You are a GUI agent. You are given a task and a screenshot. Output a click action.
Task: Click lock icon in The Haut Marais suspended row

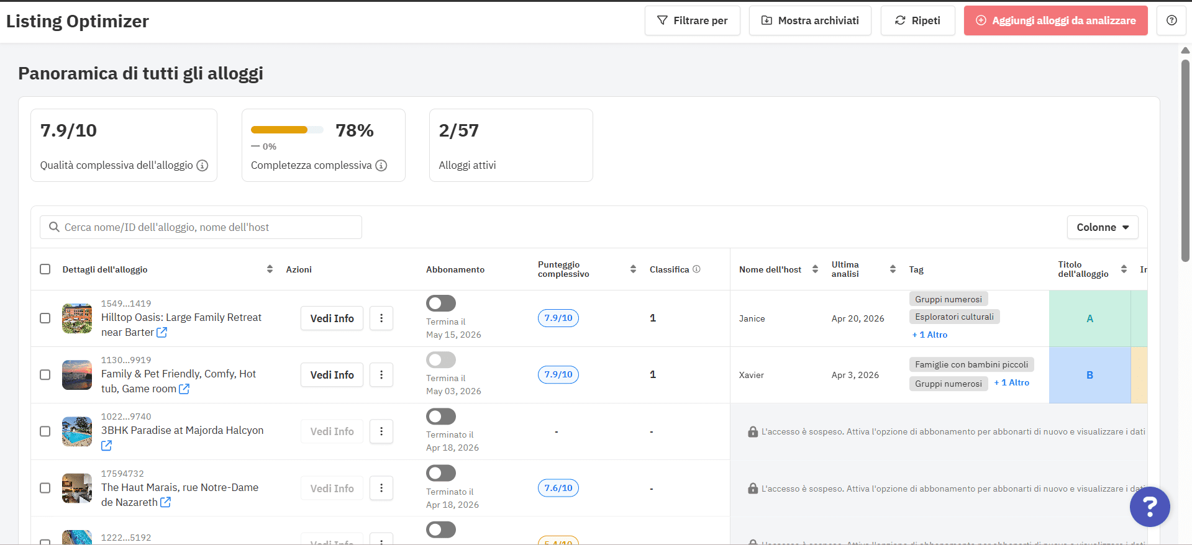[x=753, y=489]
